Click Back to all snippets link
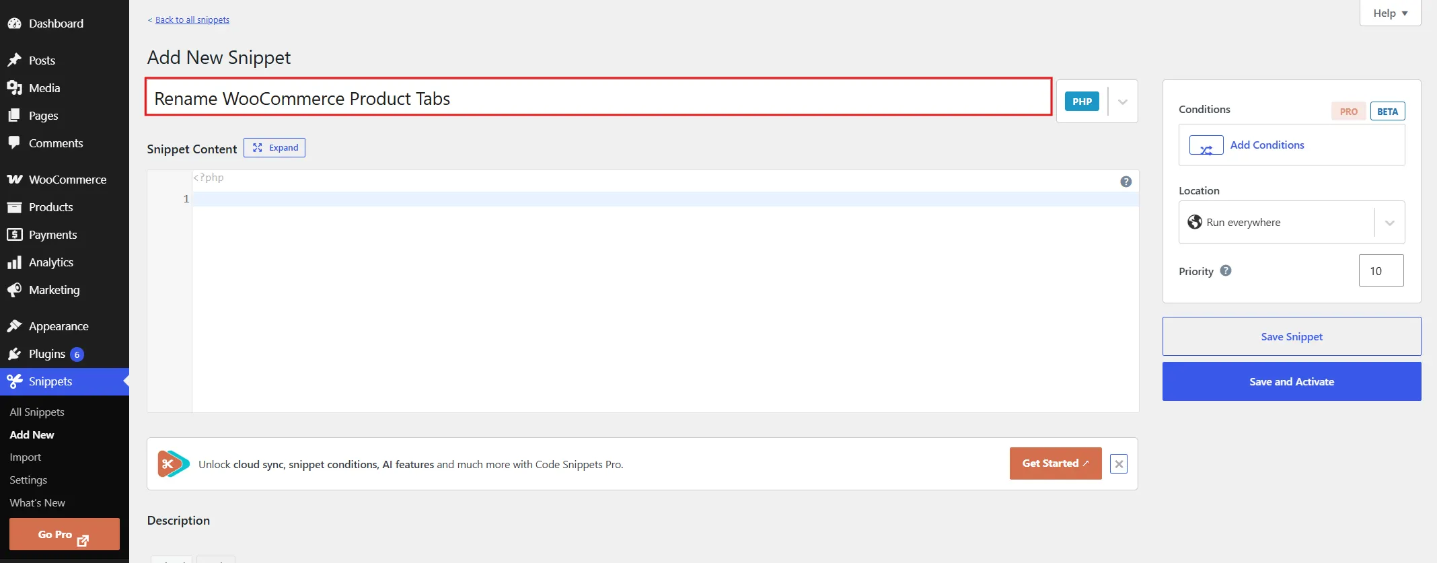1437x563 pixels. (x=192, y=20)
